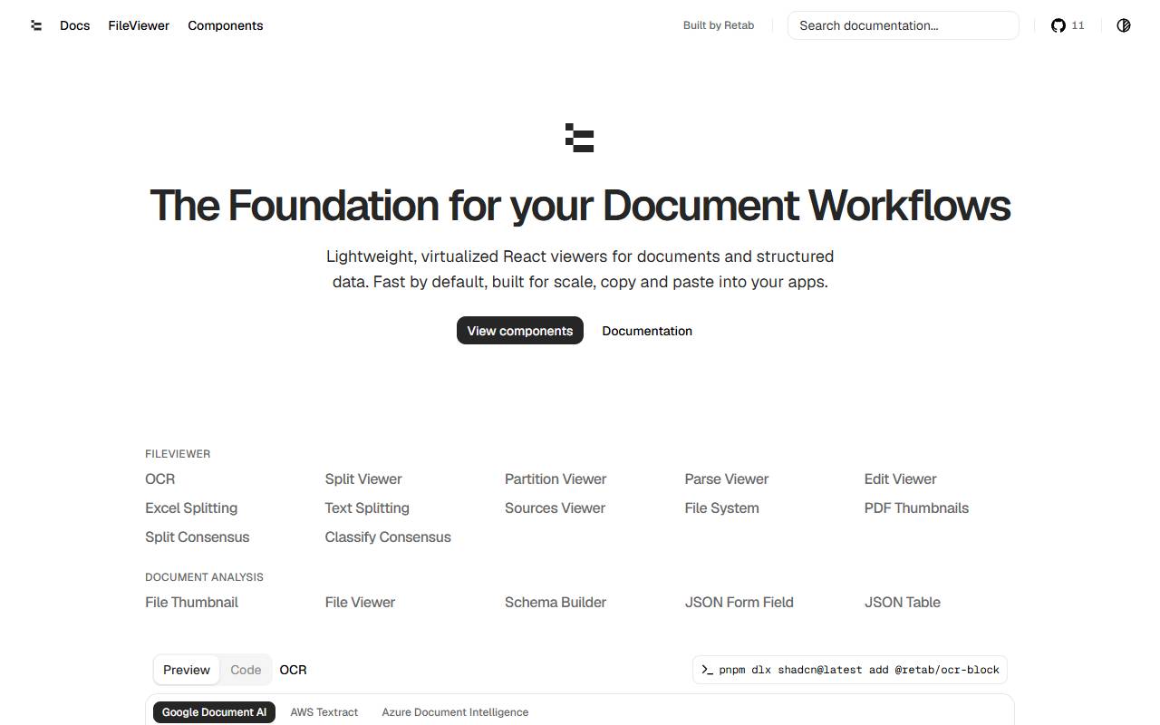Open the Sources Viewer link

click(x=555, y=507)
